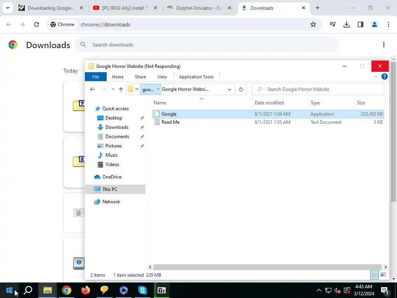Open Music in navigation pane

point(111,155)
